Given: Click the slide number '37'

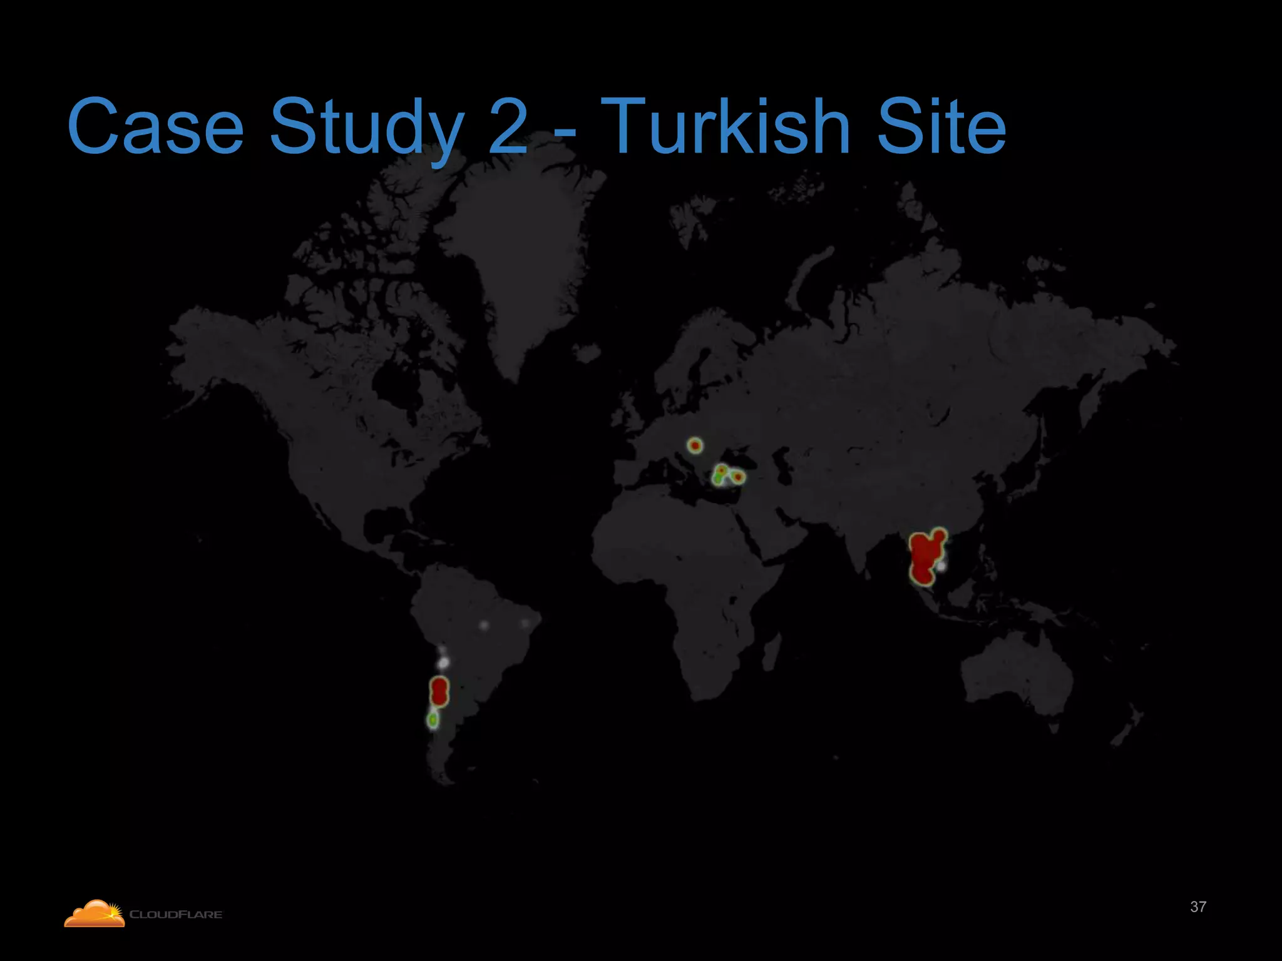Looking at the screenshot, I should [1198, 907].
